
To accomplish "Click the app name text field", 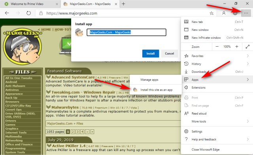I will click(x=126, y=32).
